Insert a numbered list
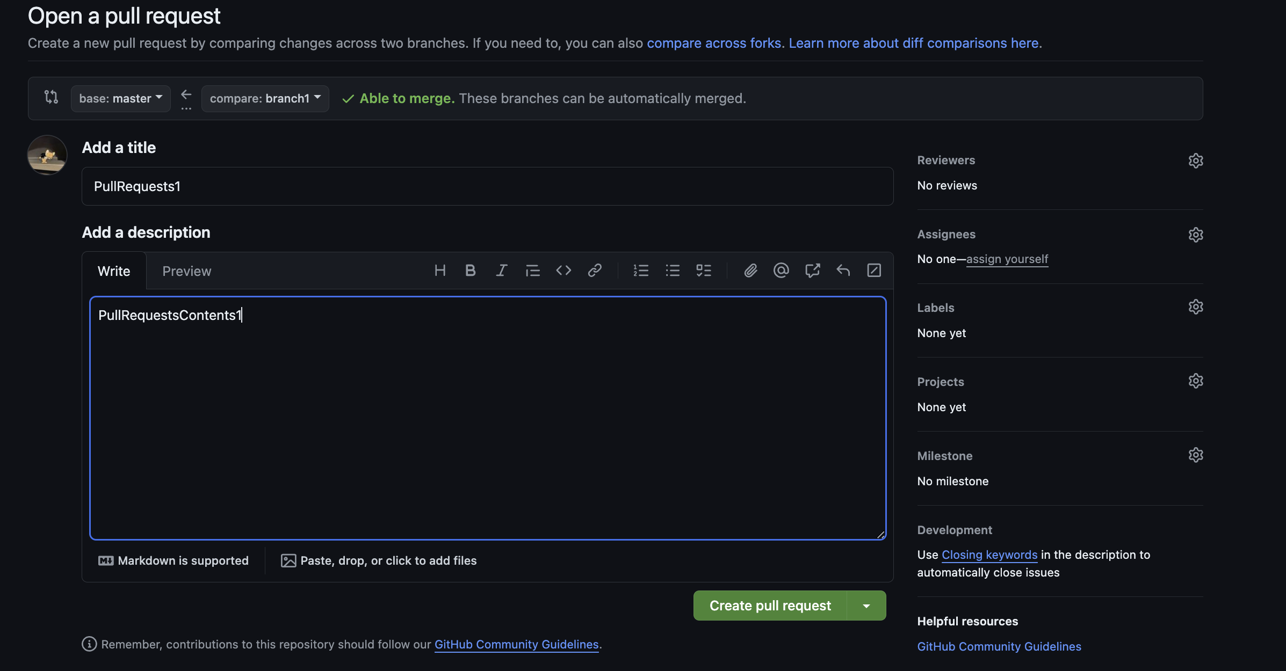The height and width of the screenshot is (671, 1286). coord(641,271)
